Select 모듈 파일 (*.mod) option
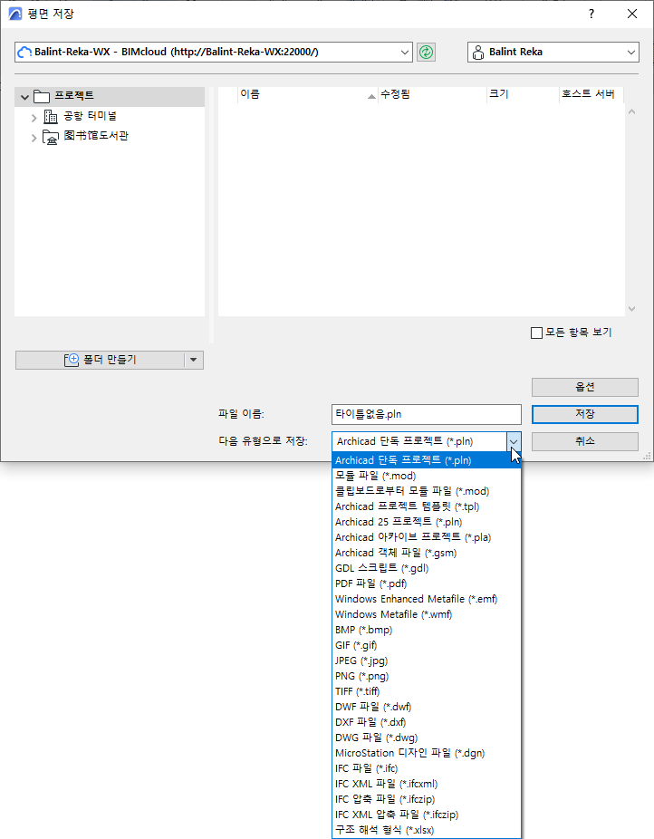The image size is (654, 839). point(427,476)
